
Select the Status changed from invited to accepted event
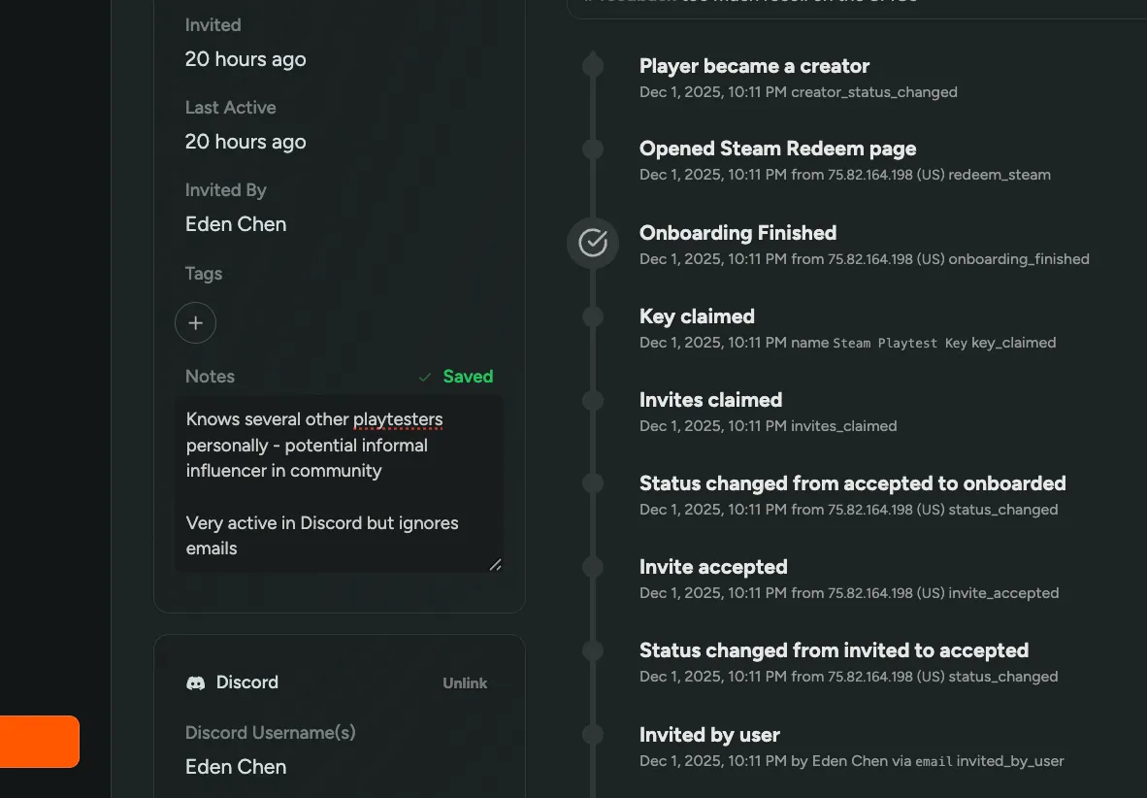click(x=835, y=649)
